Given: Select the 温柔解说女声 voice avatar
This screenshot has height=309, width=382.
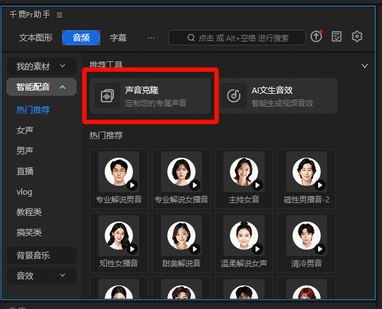Looking at the screenshot, I should (x=244, y=236).
